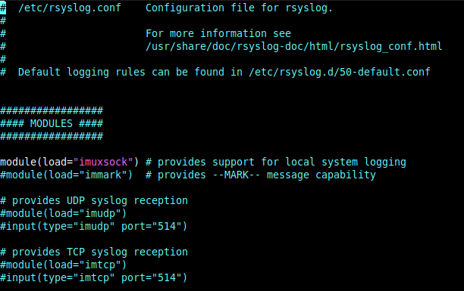Click 'Configuration file for rsyslog.' text
This screenshot has width=464, height=291.
239,8
